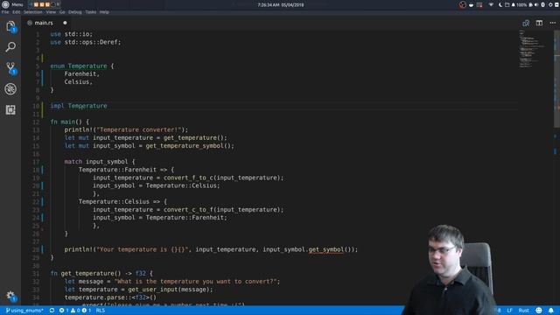The width and height of the screenshot is (560, 315).
Task: Open the Debug menu
Action: tap(75, 12)
